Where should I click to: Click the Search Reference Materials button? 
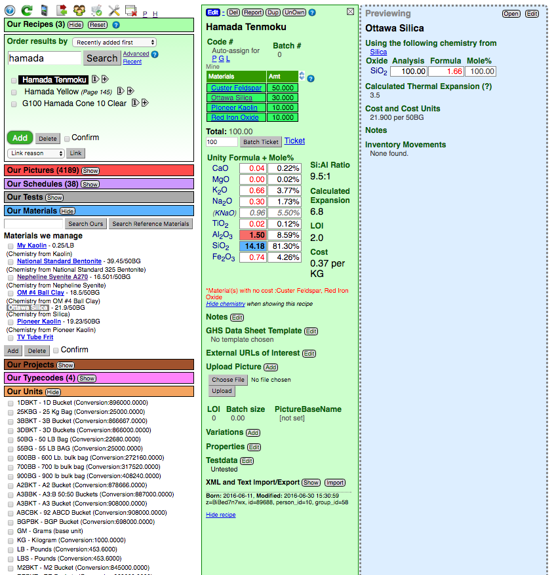click(151, 224)
